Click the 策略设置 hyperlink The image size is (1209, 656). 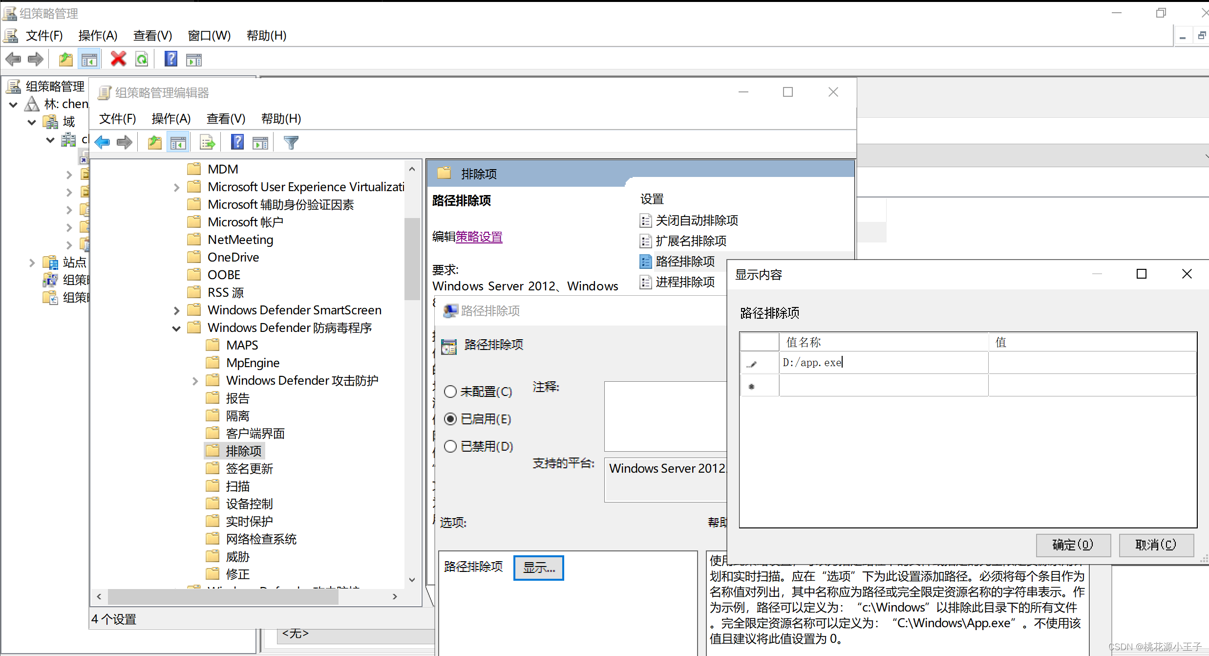coord(479,237)
